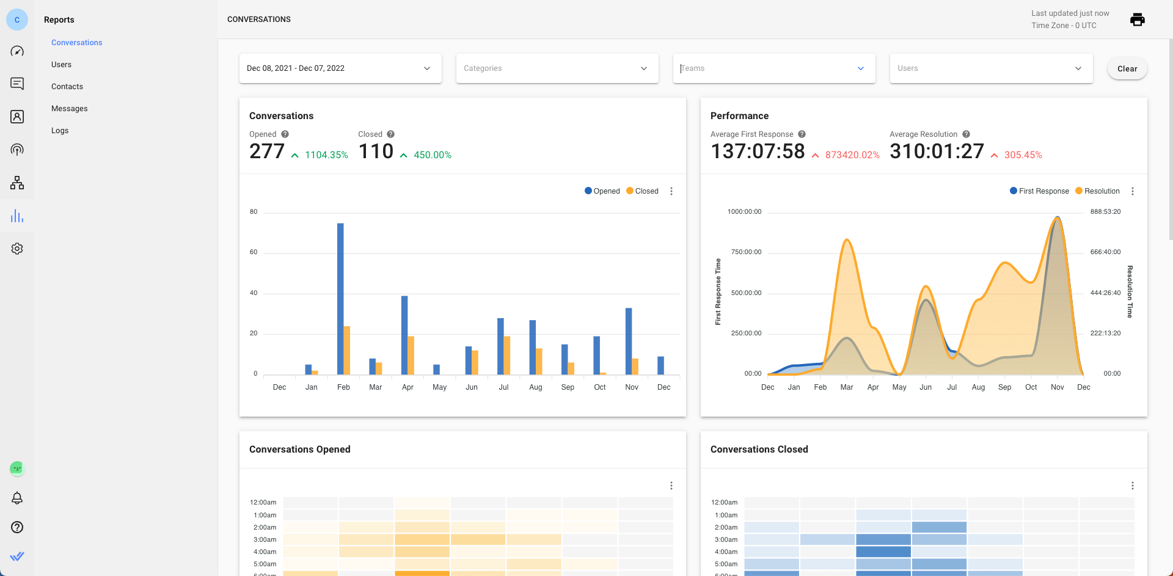Click the February Opened blue bar

[x=340, y=299]
